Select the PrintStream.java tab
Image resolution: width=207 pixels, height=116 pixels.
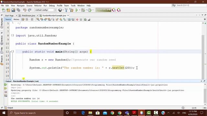coord(28,15)
